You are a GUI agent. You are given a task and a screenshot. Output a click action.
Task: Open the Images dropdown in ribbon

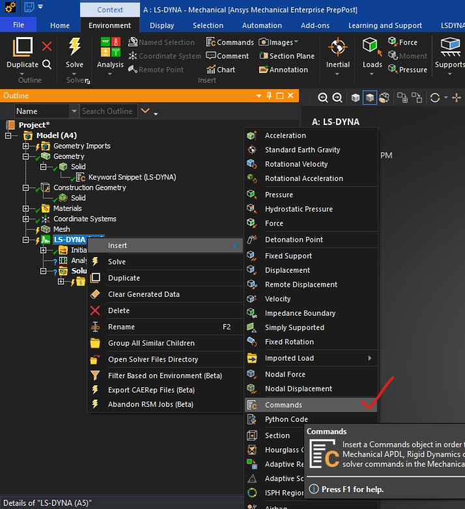pos(278,42)
